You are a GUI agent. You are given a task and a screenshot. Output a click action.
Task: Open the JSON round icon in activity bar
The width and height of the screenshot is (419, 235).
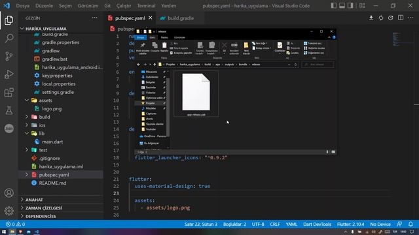9,129
